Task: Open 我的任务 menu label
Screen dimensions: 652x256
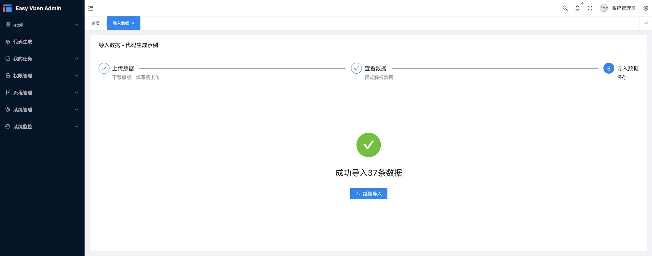Action: 23,59
